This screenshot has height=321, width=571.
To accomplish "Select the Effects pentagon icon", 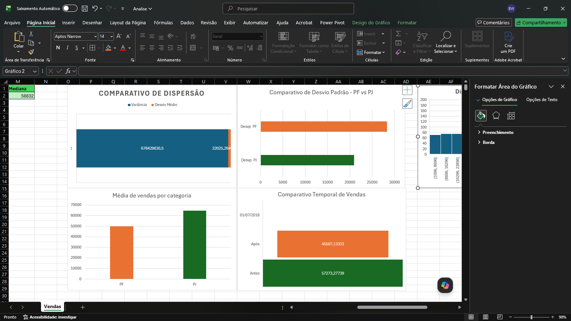I will pyautogui.click(x=496, y=116).
